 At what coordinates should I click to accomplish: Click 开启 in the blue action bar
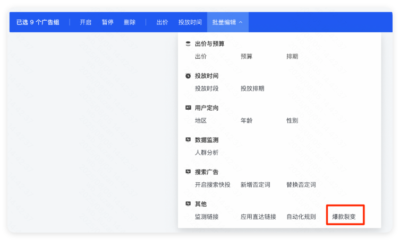click(86, 22)
